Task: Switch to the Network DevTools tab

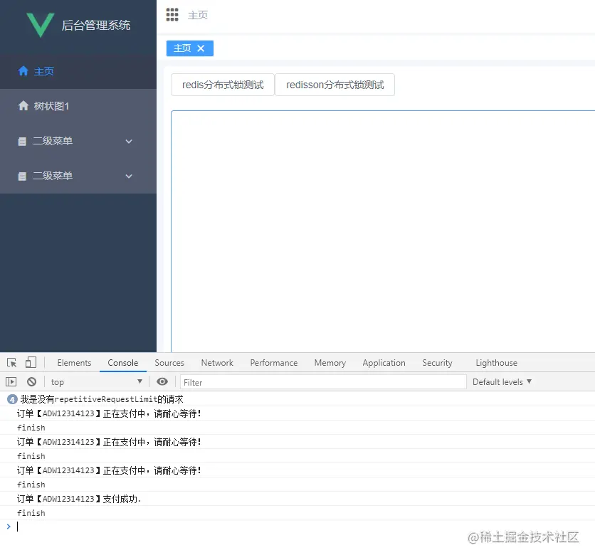Action: (x=217, y=363)
